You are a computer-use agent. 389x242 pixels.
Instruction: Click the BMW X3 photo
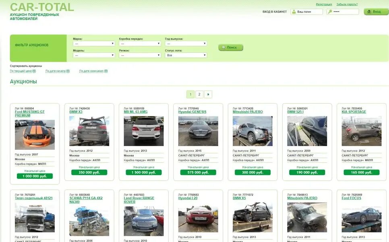[89, 131]
